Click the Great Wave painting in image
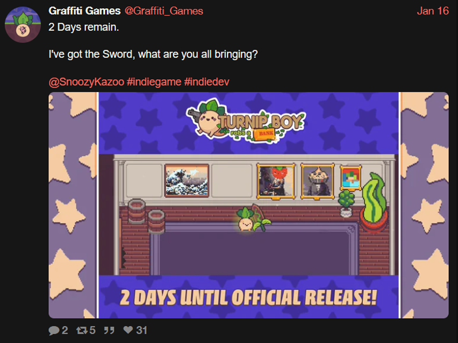This screenshot has height=343, width=458. point(187,180)
